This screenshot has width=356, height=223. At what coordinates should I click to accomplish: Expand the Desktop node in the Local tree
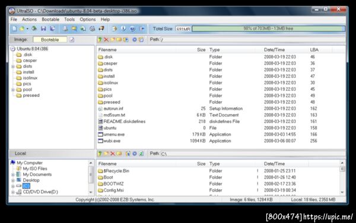point(13,180)
